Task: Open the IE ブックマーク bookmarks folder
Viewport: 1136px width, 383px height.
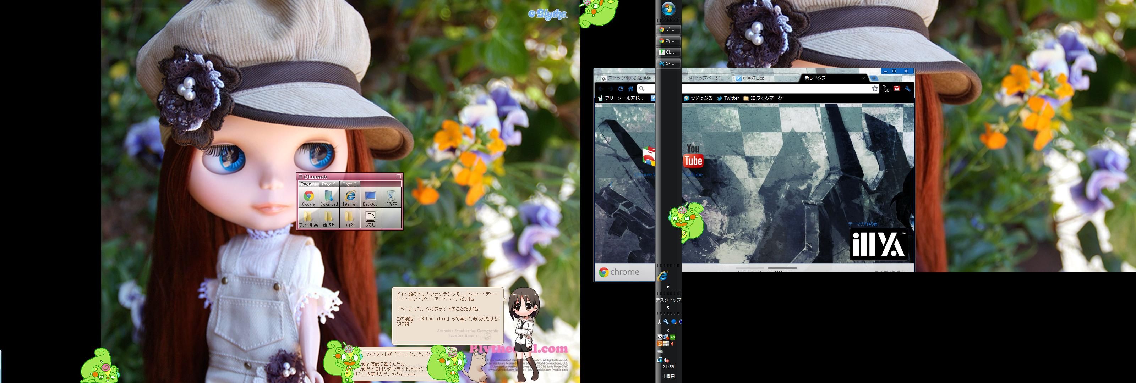Action: click(x=763, y=98)
